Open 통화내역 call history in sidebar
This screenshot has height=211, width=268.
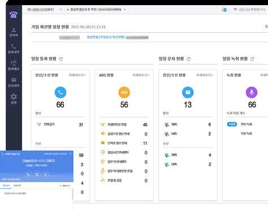(x=14, y=49)
